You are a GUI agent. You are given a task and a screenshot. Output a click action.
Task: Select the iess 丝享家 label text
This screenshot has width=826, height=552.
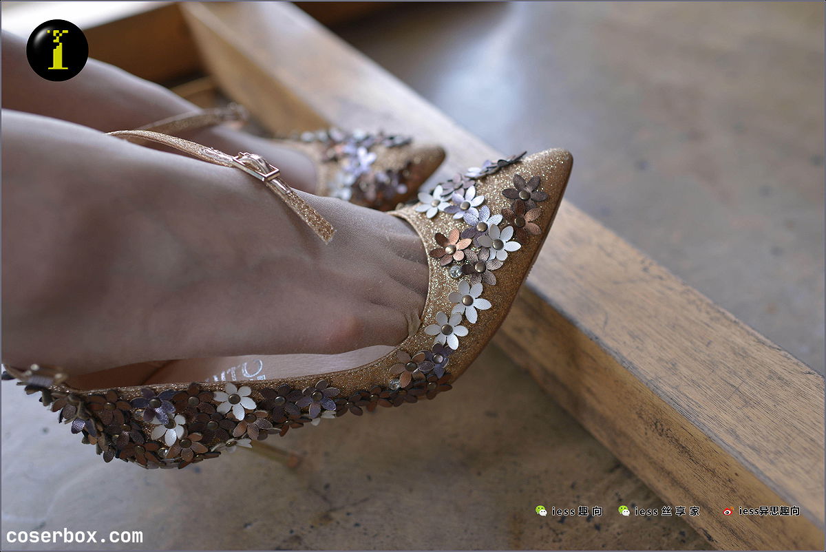point(666,511)
